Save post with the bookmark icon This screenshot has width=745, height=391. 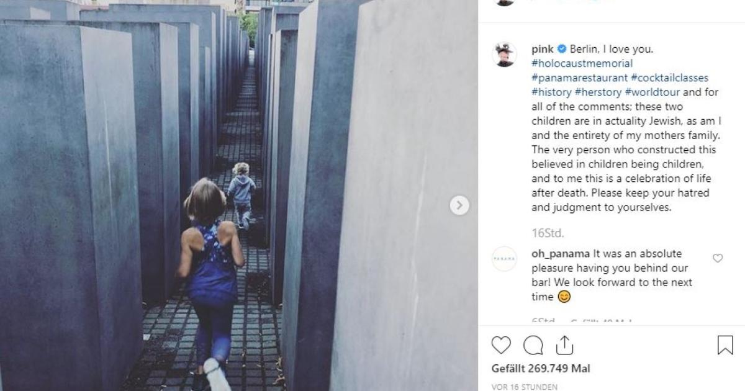(x=725, y=345)
